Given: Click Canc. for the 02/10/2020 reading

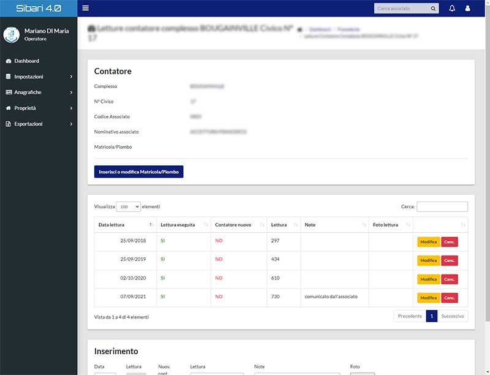Looking at the screenshot, I should point(450,279).
